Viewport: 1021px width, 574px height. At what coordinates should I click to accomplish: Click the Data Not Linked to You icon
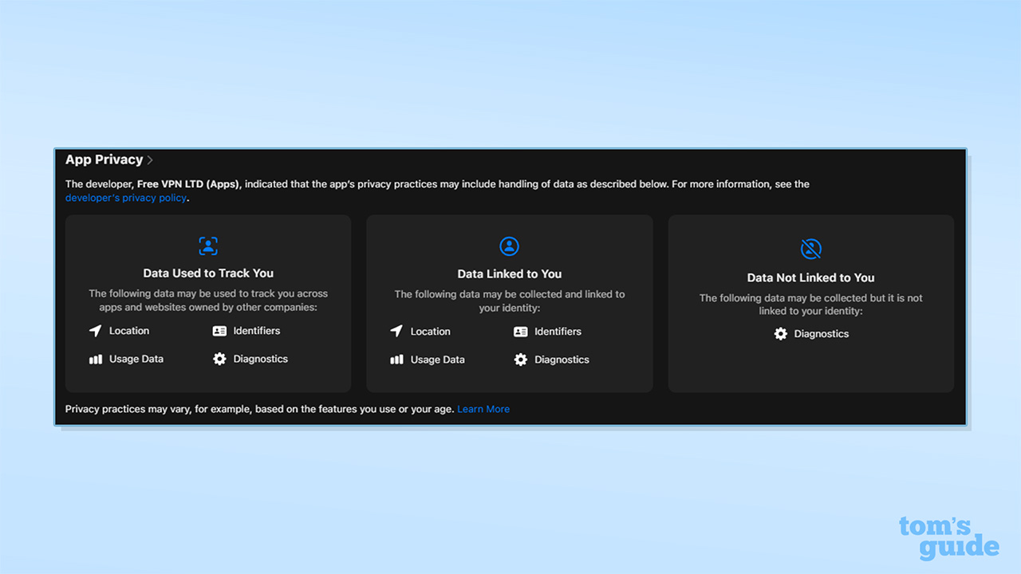click(810, 249)
